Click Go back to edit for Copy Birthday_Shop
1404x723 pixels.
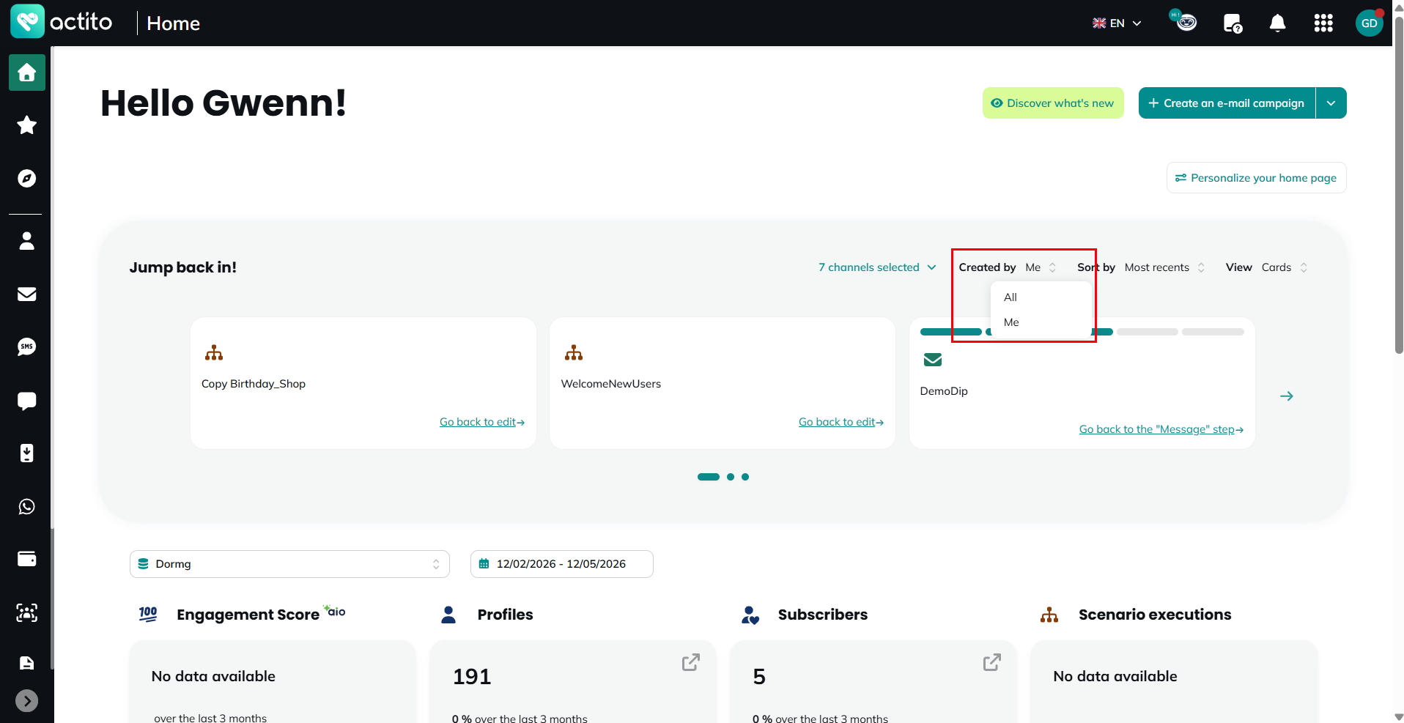tap(482, 422)
